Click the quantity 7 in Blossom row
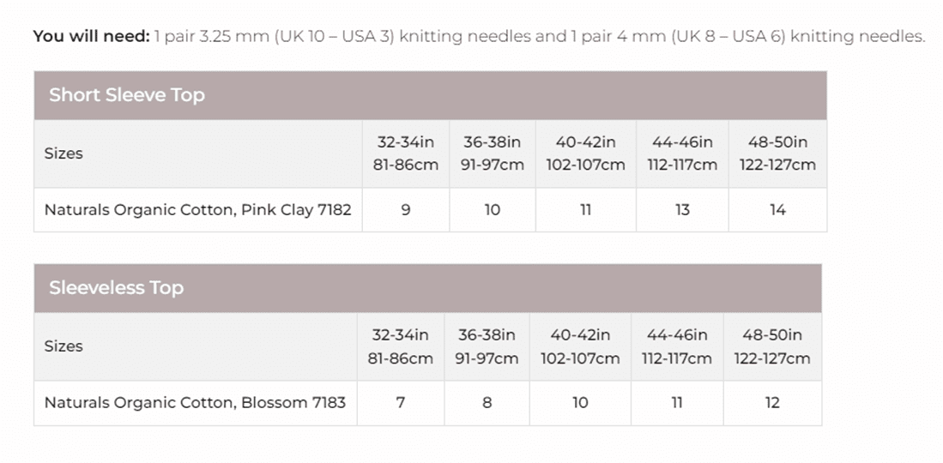The width and height of the screenshot is (943, 463). tap(401, 402)
